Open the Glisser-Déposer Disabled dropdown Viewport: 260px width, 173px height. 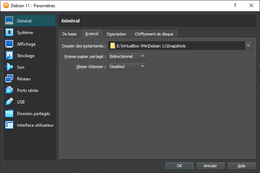[x=127, y=67]
